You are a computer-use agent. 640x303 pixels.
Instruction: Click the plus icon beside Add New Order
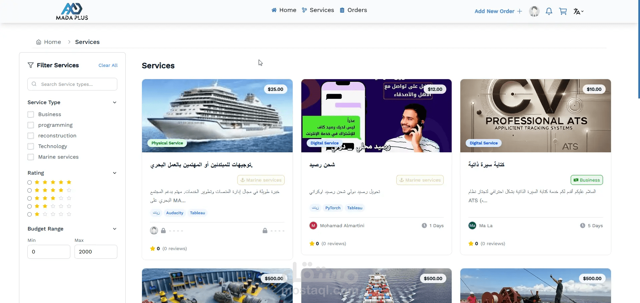(520, 11)
